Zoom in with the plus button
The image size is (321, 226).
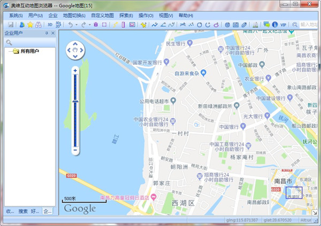(75, 71)
